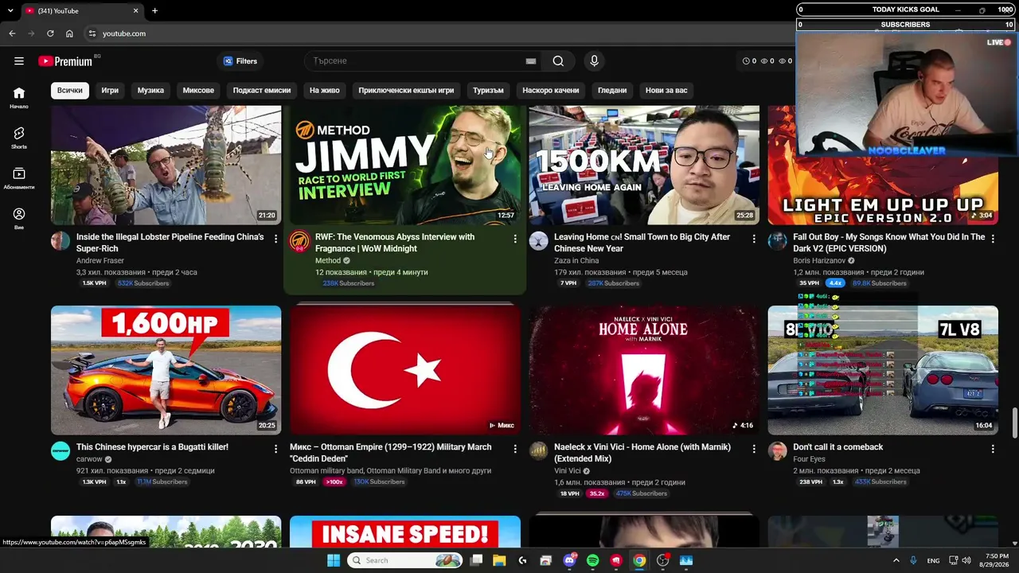1019x573 pixels.
Task: Open Naeleck x Vini Vici Home Alone title
Action: point(642,453)
